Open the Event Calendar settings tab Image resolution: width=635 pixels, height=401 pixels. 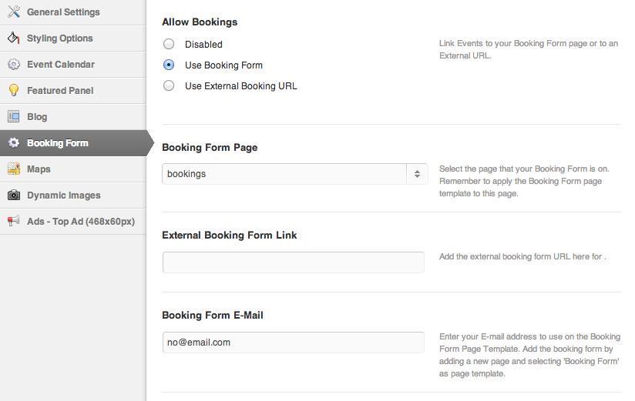point(60,65)
